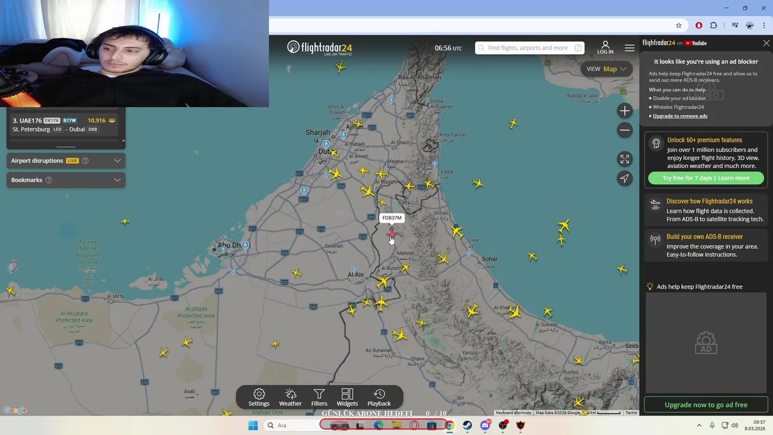Click the Flightradar24 logo

coord(319,48)
